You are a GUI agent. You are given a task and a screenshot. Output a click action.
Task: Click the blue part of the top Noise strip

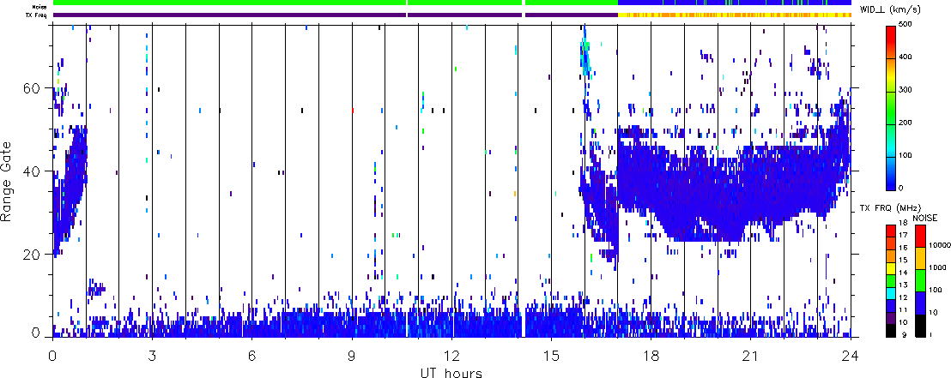(x=734, y=3)
